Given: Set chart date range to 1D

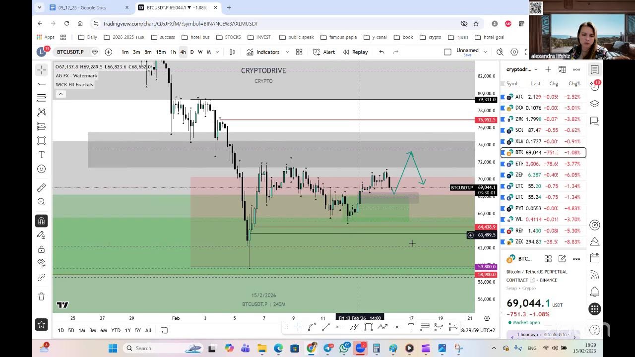Looking at the screenshot, I should [61, 330].
